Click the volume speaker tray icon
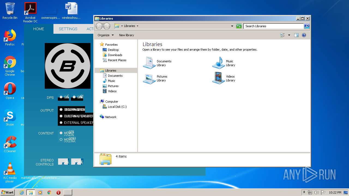 point(316,192)
